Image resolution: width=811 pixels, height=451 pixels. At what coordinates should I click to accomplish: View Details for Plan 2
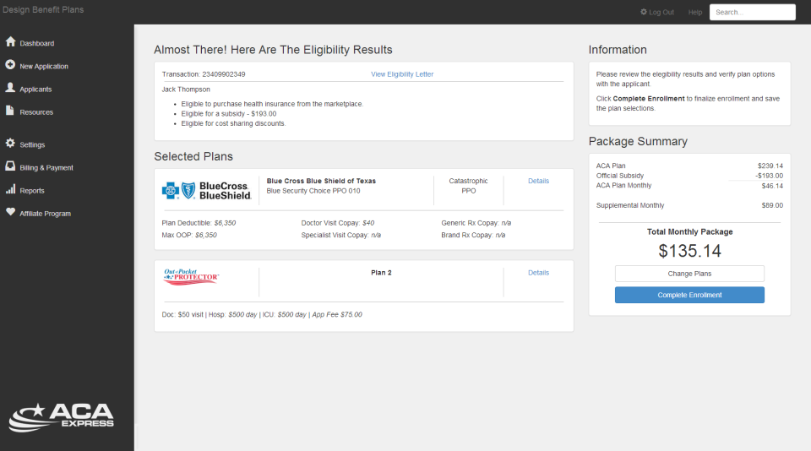(x=538, y=273)
